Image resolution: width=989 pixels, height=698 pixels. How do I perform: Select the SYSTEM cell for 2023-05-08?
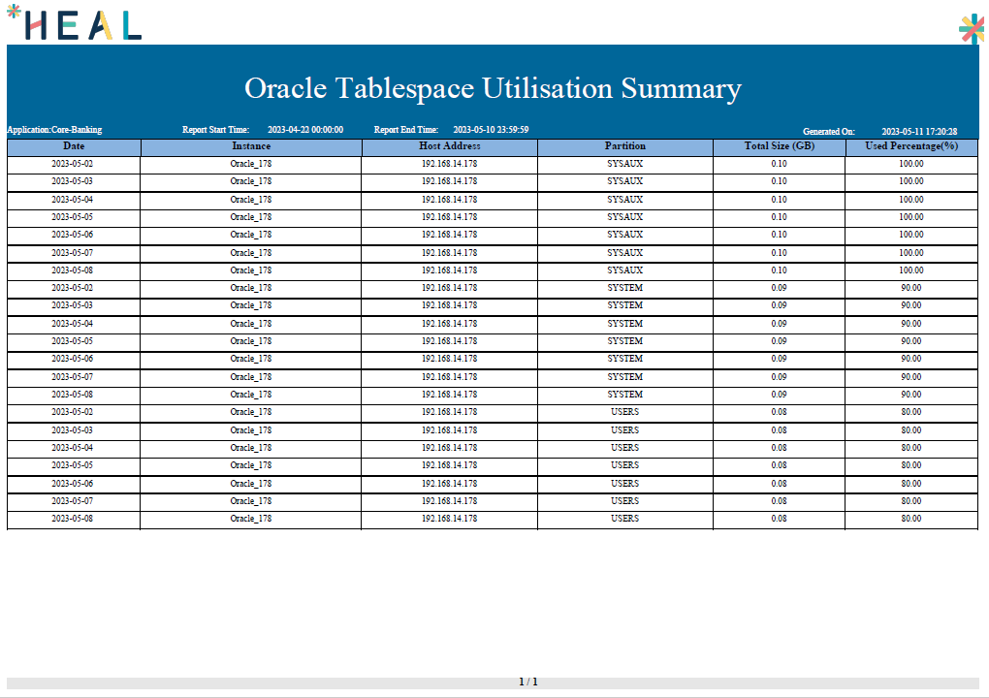[624, 395]
